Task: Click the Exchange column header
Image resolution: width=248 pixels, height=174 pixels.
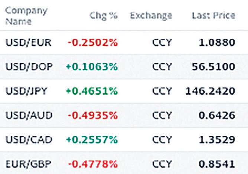Action: point(151,16)
